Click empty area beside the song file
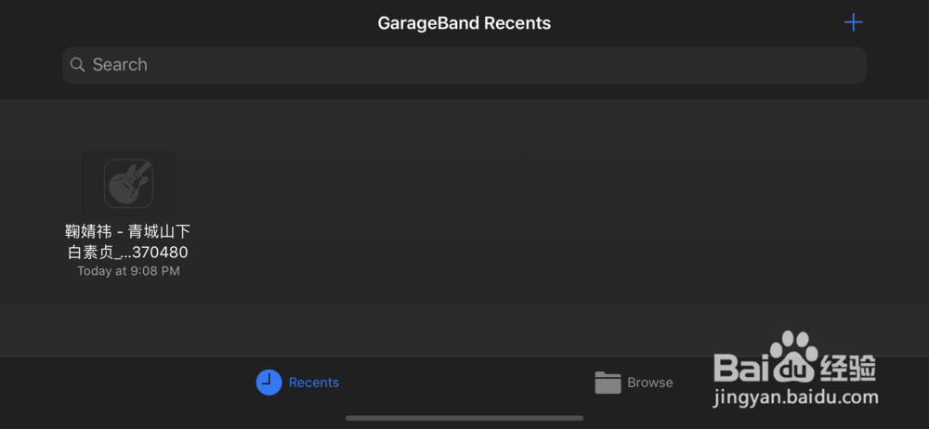 (x=533, y=201)
